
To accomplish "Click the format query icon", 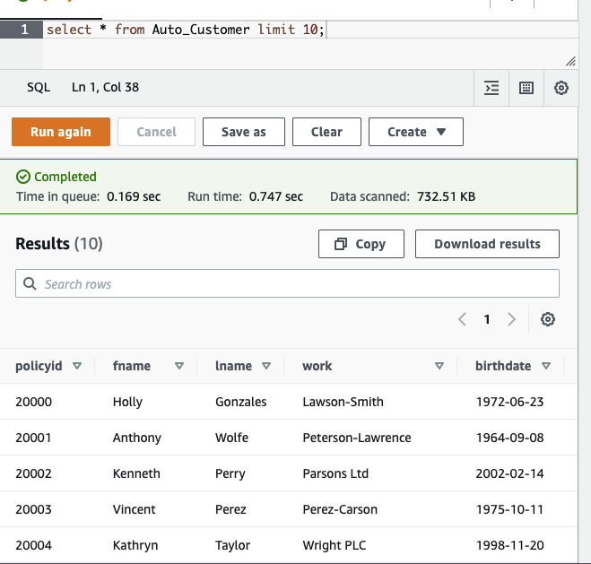I will [491, 88].
